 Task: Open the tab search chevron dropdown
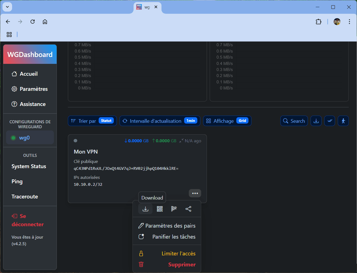(7, 7)
